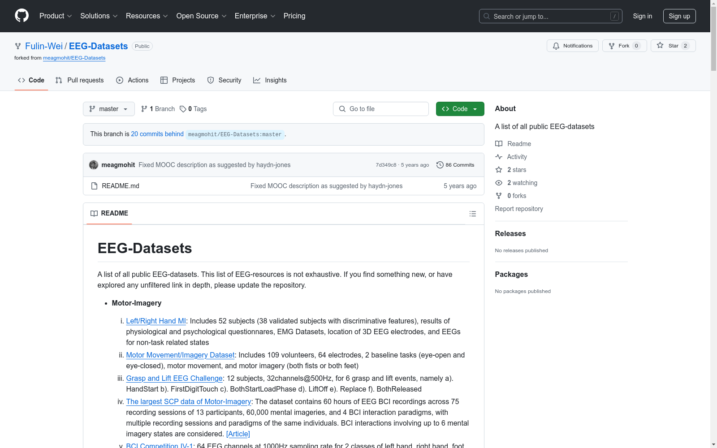Open the Fulin-Wei owner profile link
717x448 pixels.
coord(44,46)
